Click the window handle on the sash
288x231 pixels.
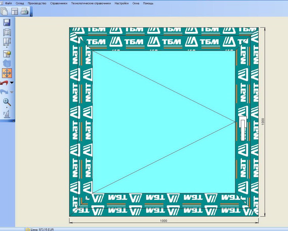pos(243,129)
